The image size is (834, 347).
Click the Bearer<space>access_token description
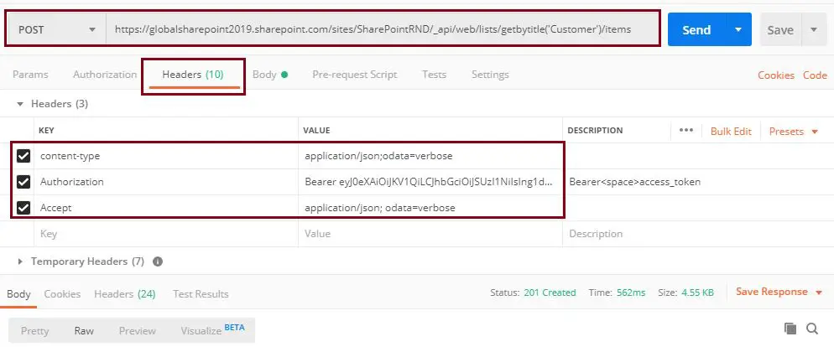[634, 182]
